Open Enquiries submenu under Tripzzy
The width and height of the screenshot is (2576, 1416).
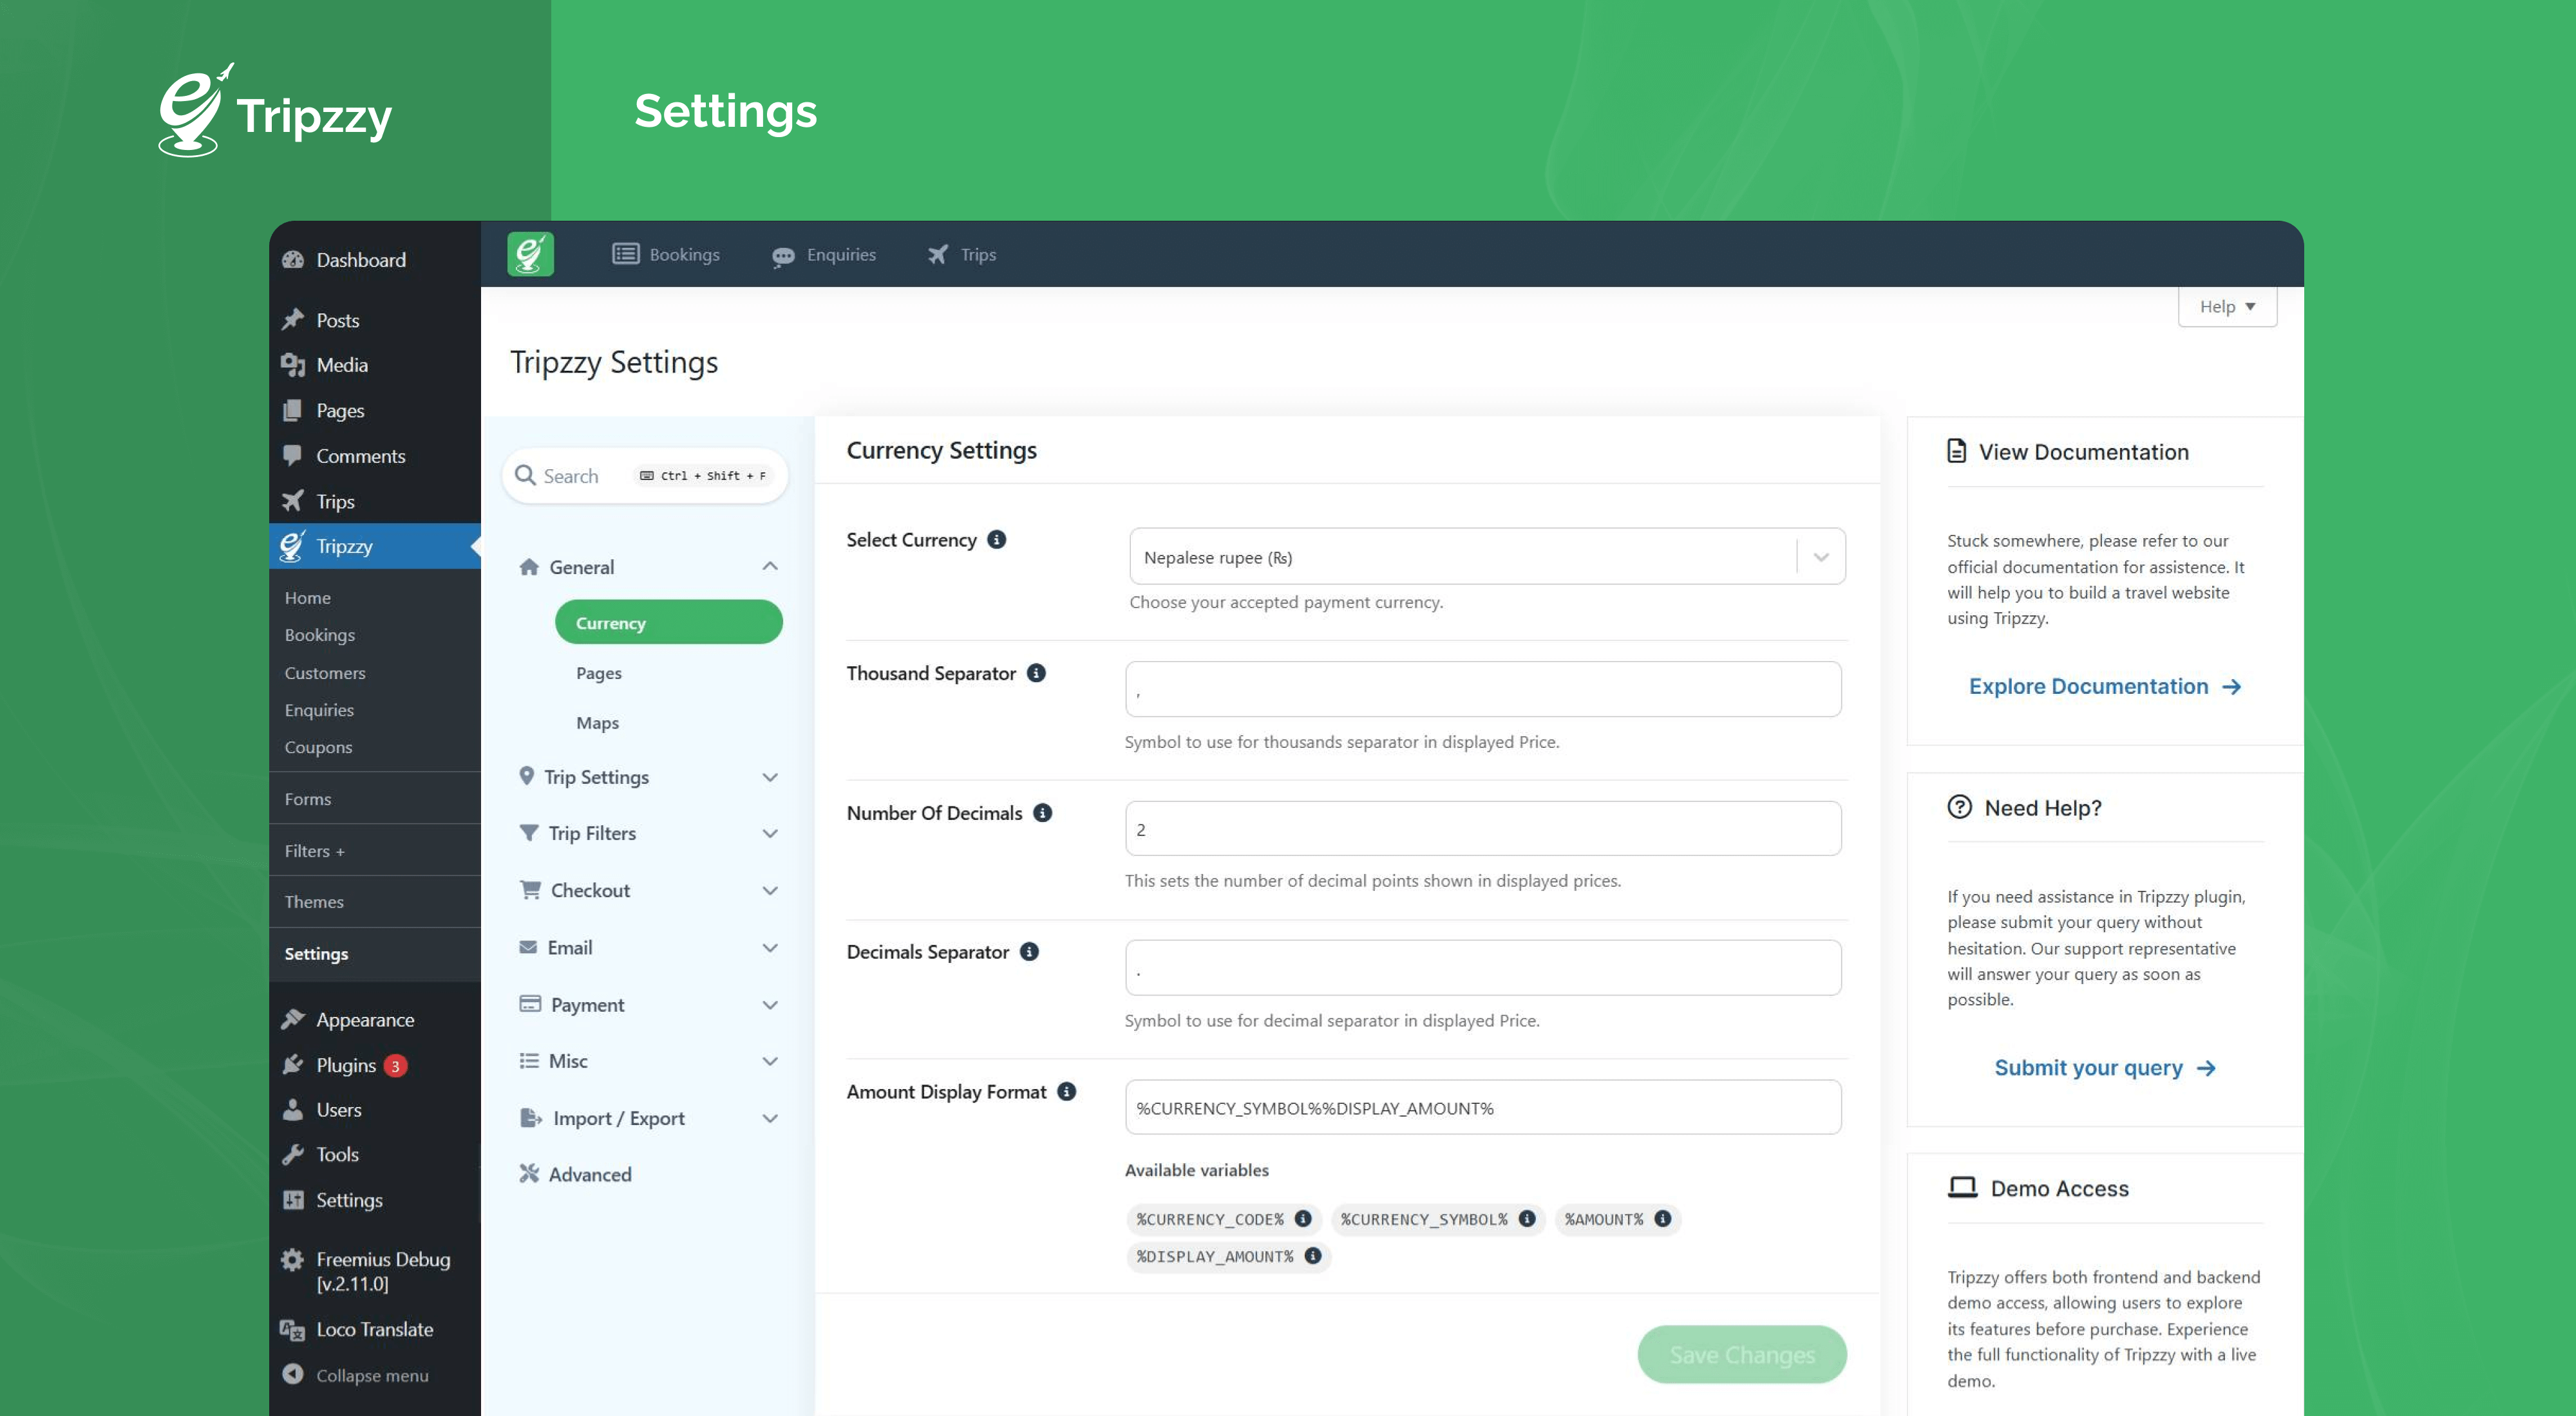pos(318,709)
